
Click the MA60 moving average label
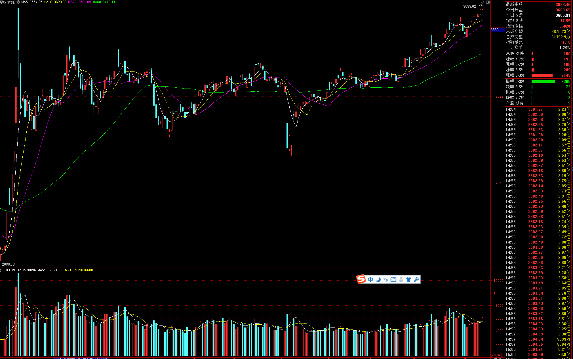[x=104, y=2]
